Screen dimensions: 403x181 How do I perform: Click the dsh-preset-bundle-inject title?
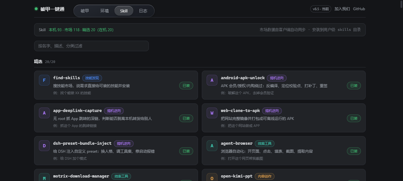[82, 143]
